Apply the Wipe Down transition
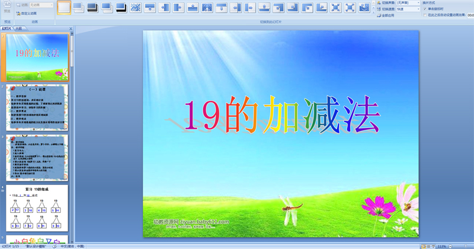This screenshot has height=249, width=474. pos(150,8)
